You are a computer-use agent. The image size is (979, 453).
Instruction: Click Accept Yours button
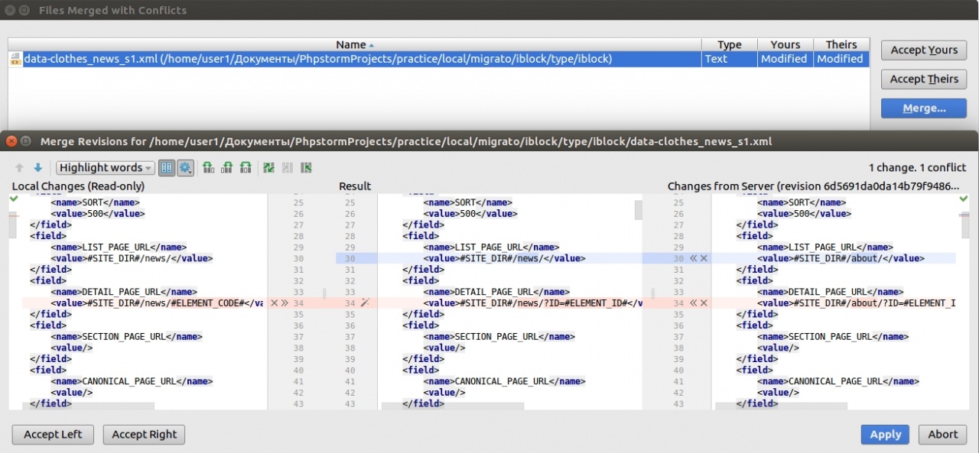(x=924, y=50)
